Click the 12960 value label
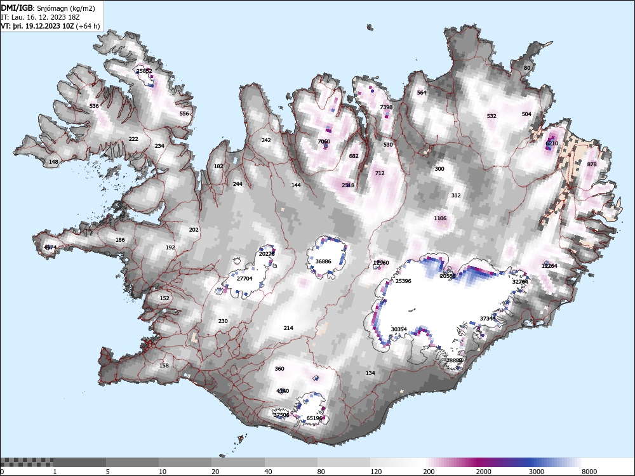The height and width of the screenshot is (476, 635). tap(381, 263)
